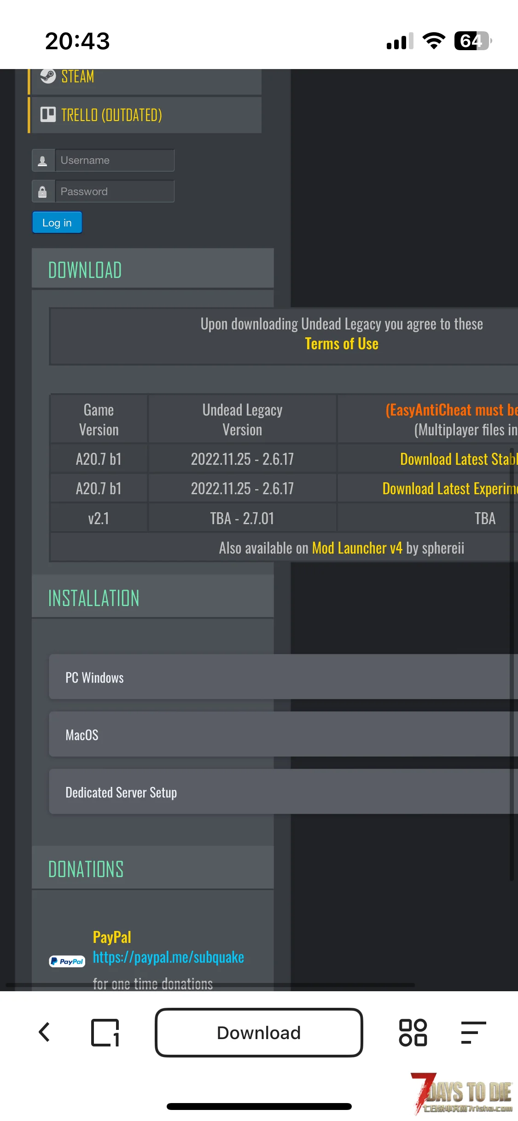Image resolution: width=518 pixels, height=1121 pixels.
Task: Tap the 7 Days to Die watermark logo
Action: pyautogui.click(x=463, y=1092)
